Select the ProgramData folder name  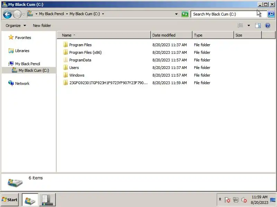(80, 60)
